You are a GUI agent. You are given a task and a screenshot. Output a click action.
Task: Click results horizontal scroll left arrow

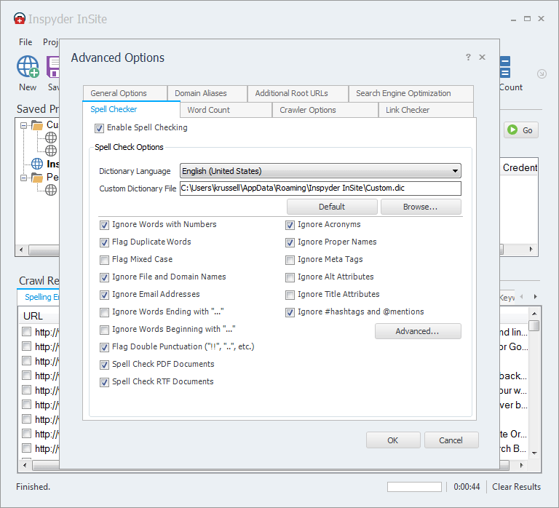click(x=25, y=465)
